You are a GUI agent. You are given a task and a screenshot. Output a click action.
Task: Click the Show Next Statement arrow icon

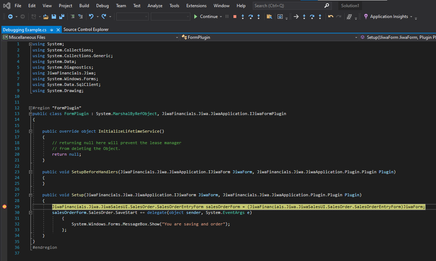tap(296, 17)
